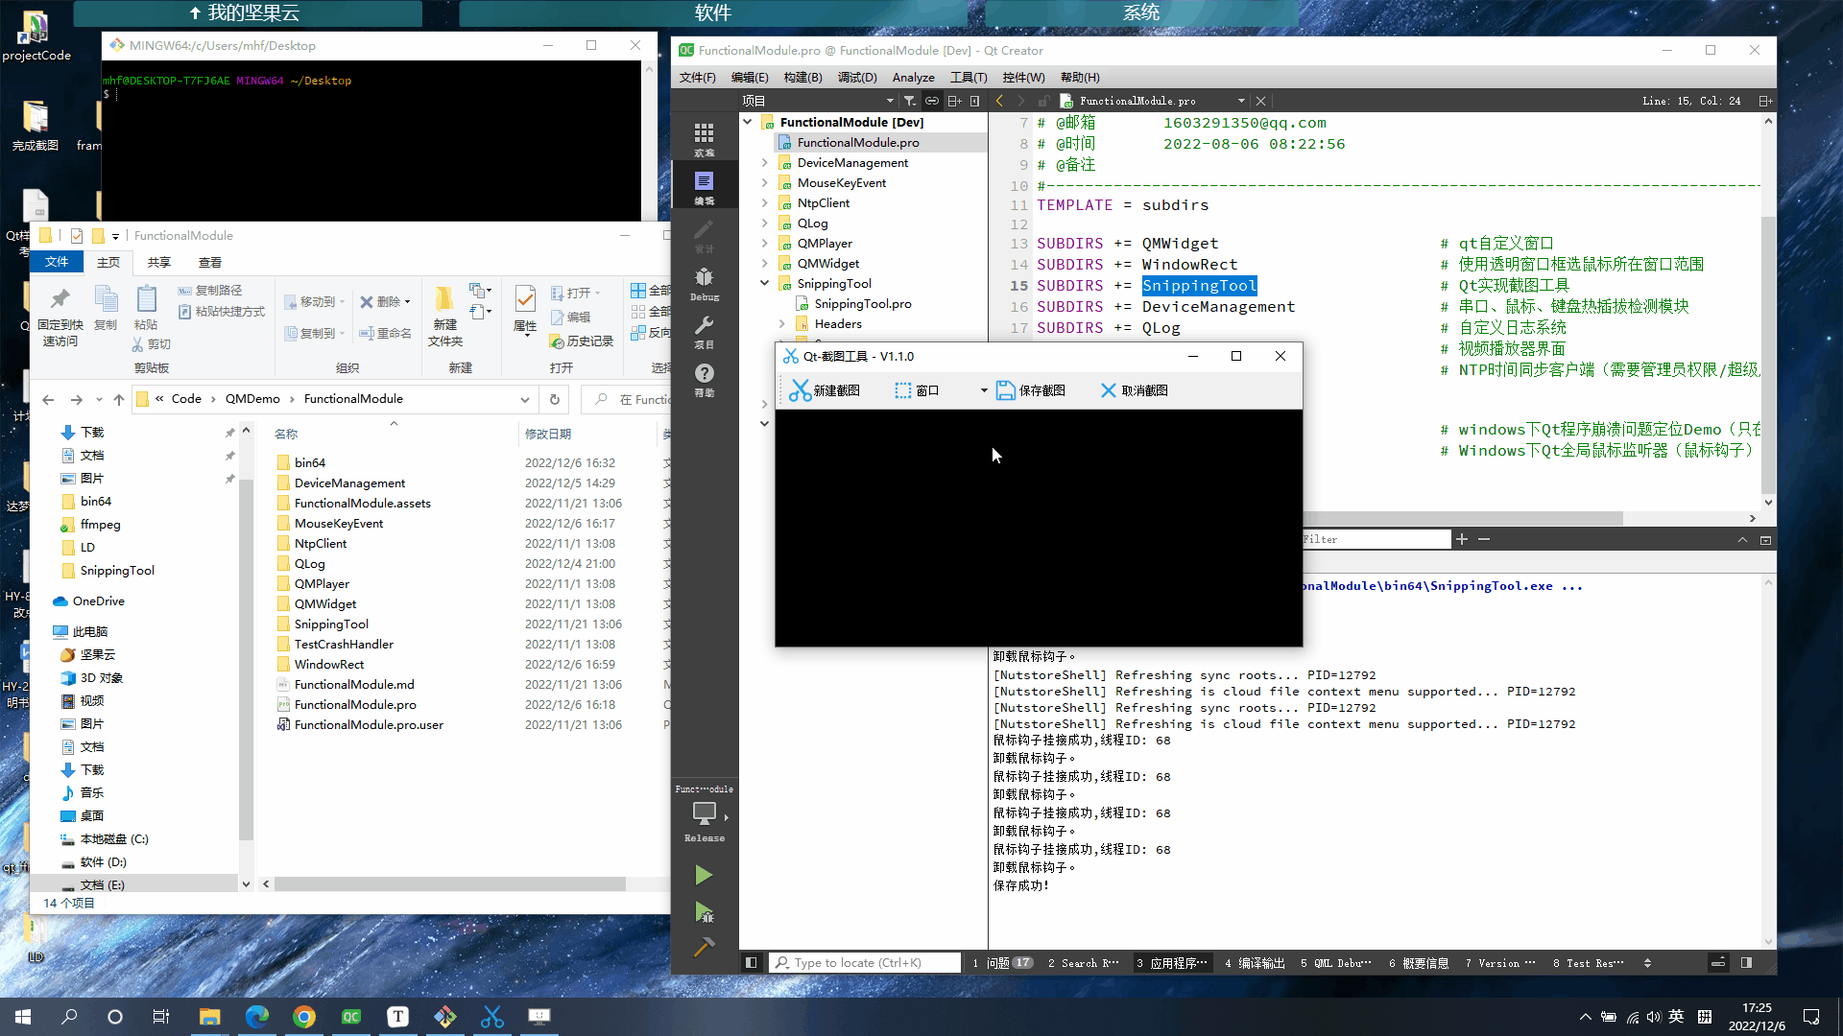Screen dimensions: 1843x1036
Task: Click the New Screenshot scissors icon
Action: click(x=800, y=390)
